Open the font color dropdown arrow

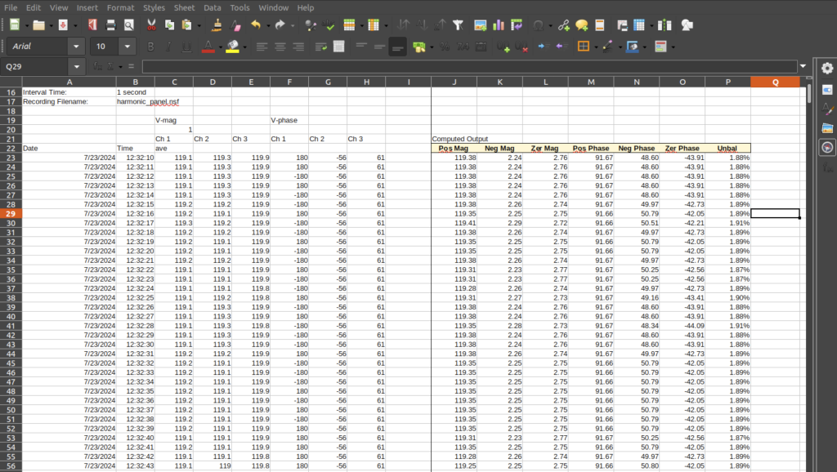pos(219,47)
